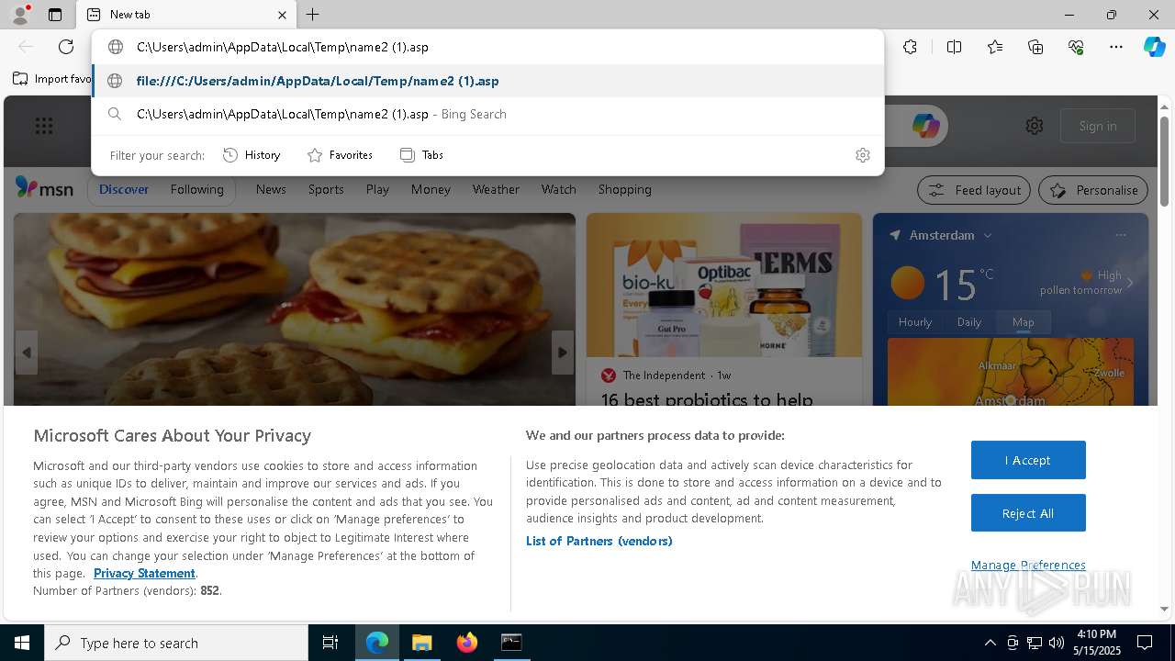Open notification center
Image resolution: width=1175 pixels, height=661 pixels.
(1145, 643)
